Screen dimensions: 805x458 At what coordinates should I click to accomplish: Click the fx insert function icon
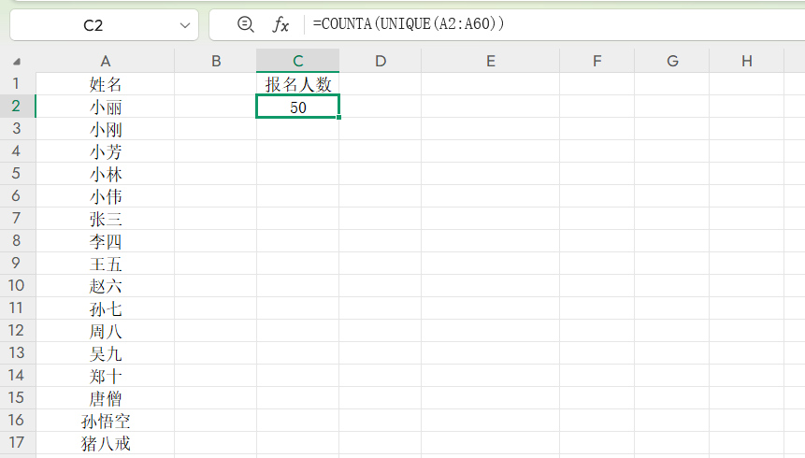click(x=280, y=25)
